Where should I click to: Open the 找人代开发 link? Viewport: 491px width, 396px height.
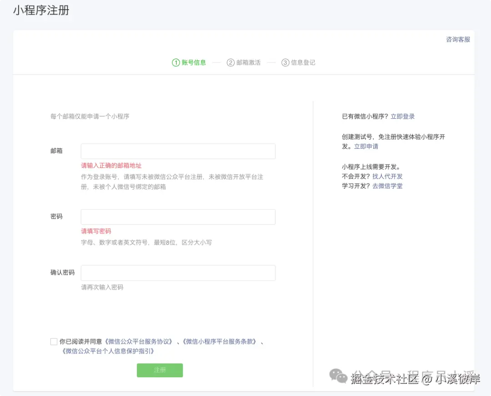coord(387,176)
